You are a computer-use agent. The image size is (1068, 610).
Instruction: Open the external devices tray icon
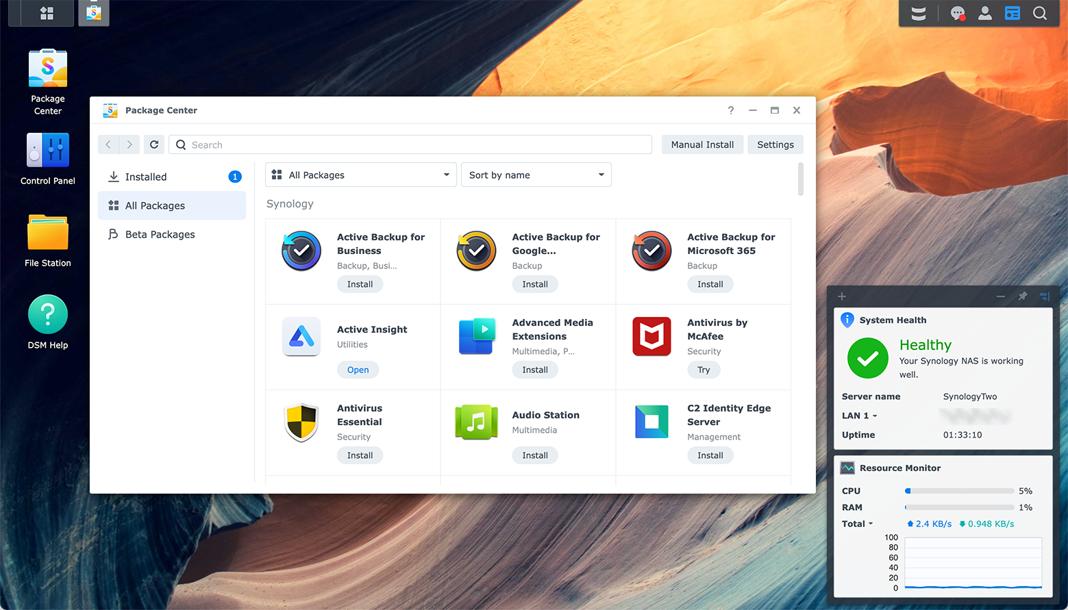(x=919, y=13)
